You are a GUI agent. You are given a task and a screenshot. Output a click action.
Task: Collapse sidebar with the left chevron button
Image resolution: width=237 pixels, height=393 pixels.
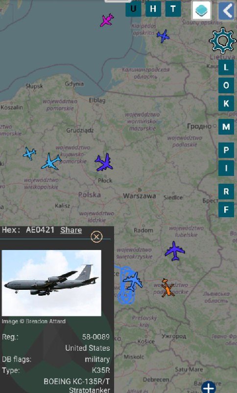point(227,10)
